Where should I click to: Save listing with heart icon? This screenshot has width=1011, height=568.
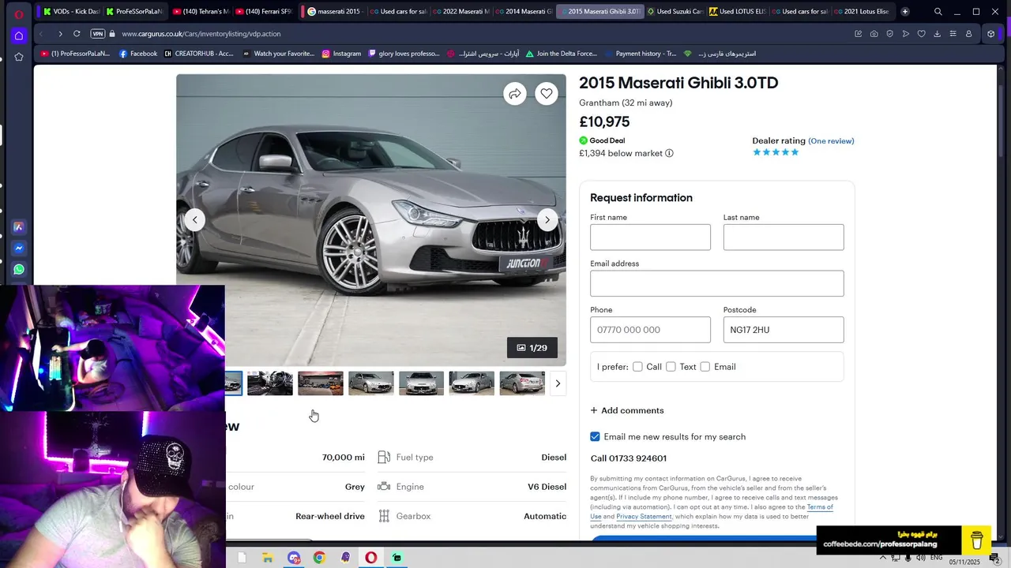(x=547, y=94)
